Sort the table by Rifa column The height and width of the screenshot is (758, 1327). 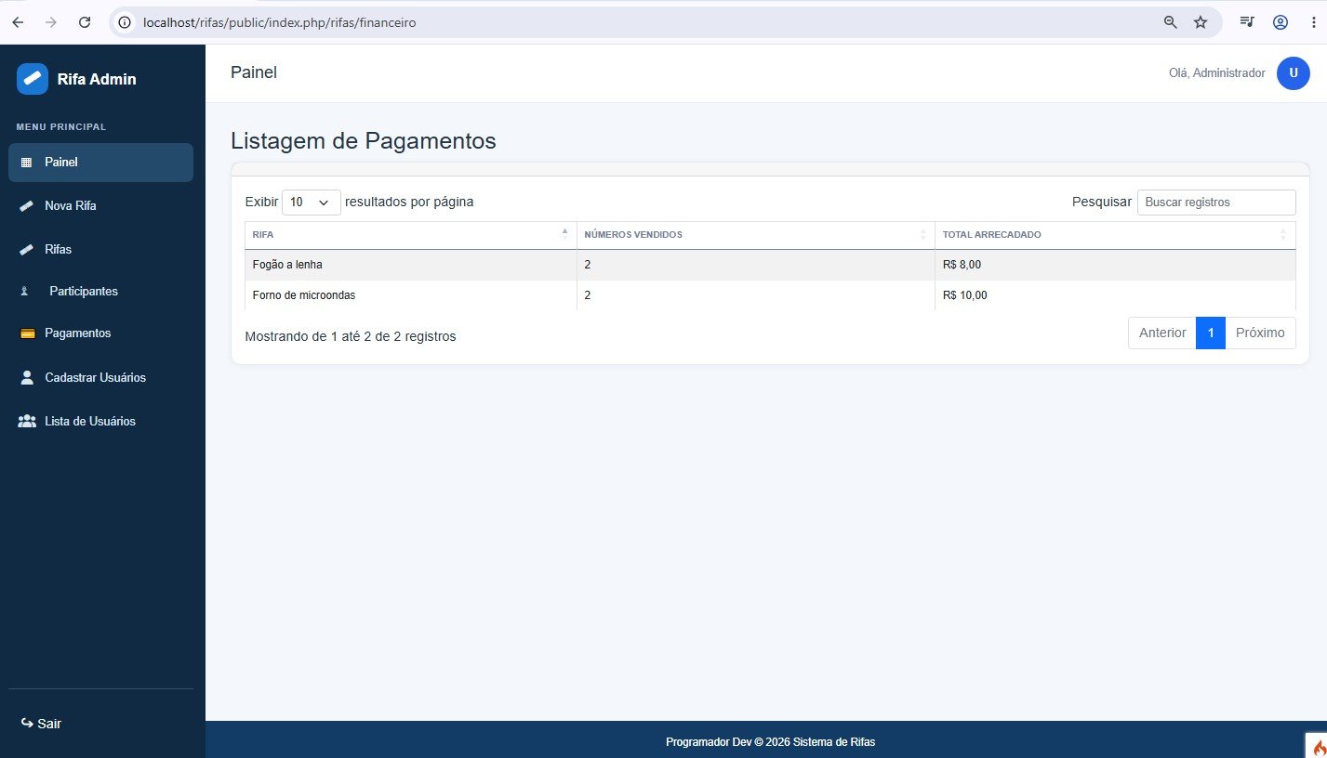click(411, 235)
